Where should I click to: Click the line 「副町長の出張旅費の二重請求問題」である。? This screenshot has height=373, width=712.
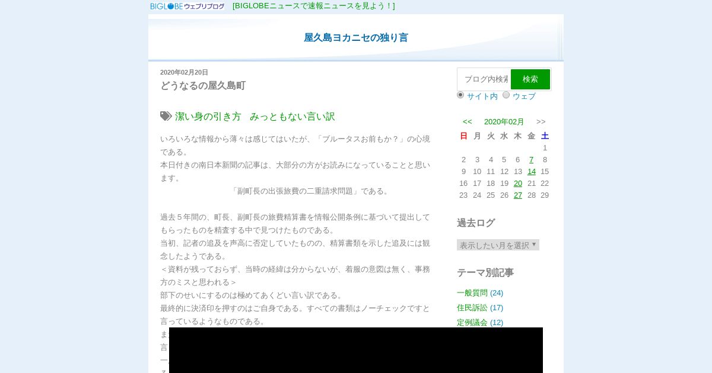point(310,191)
